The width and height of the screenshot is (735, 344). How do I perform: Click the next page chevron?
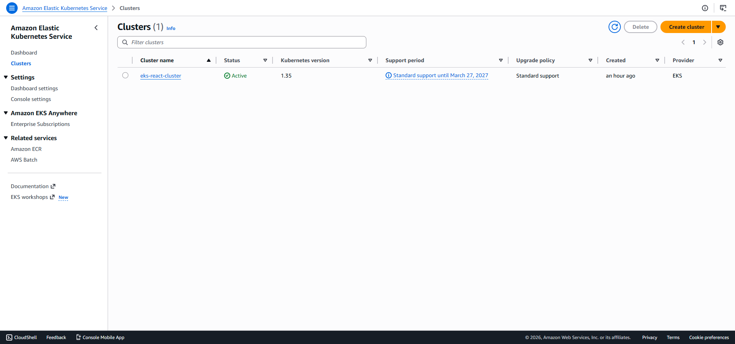pyautogui.click(x=705, y=42)
